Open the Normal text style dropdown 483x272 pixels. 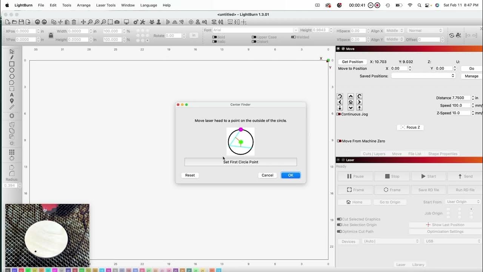(x=425, y=31)
